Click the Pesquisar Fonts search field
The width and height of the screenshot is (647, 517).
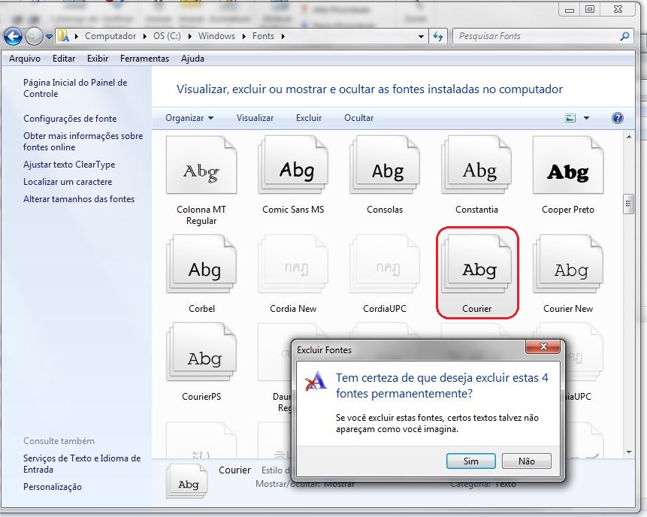pos(535,36)
